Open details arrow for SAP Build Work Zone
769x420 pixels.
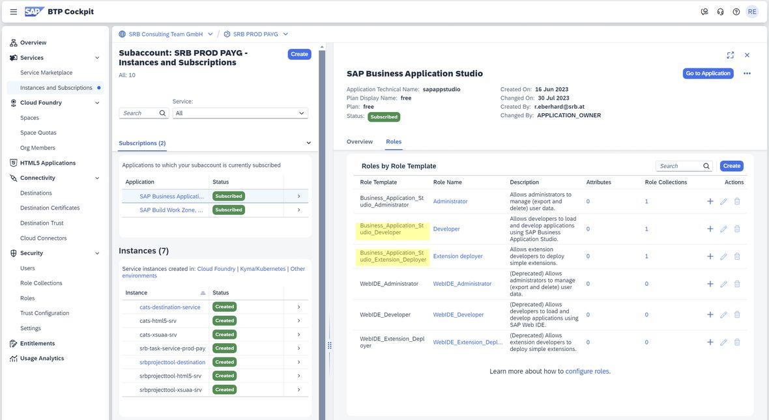[298, 210]
